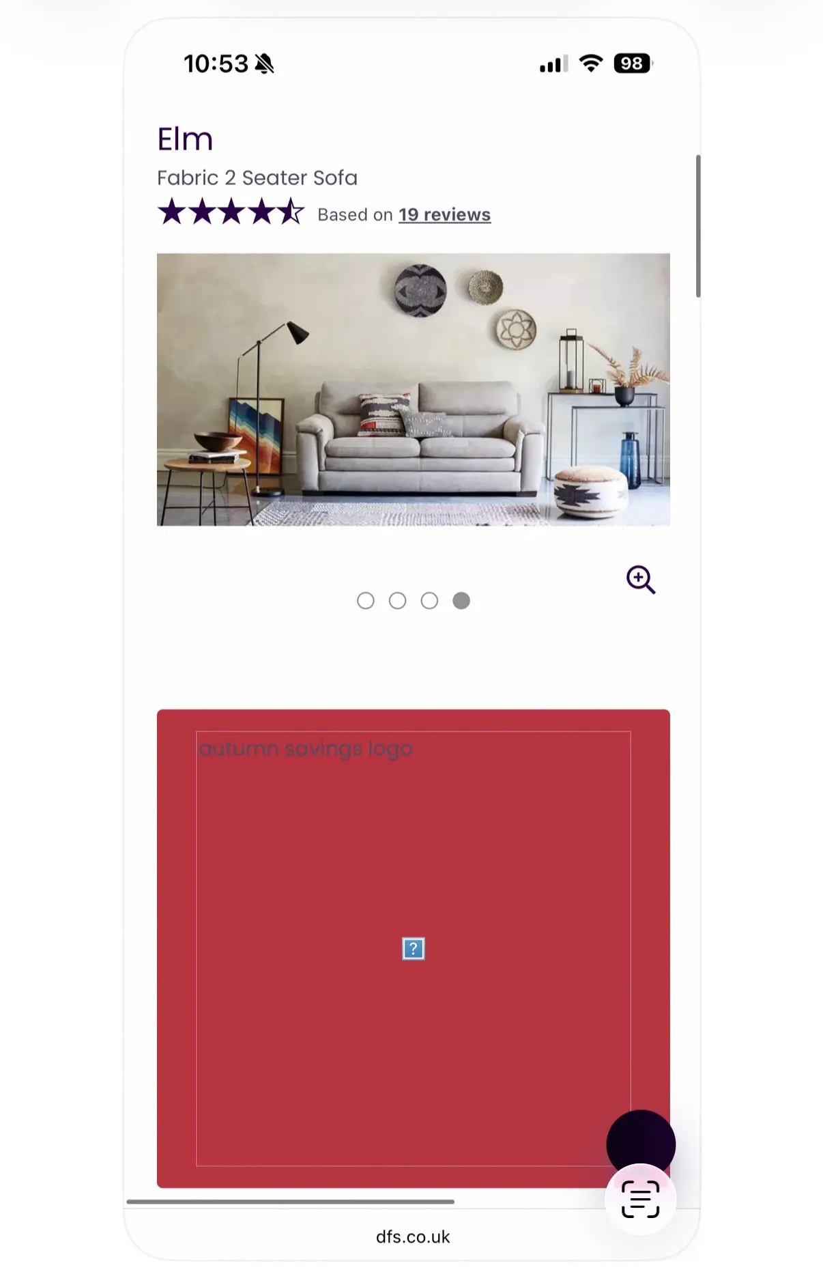Click the broken image question mark icon
This screenshot has width=823, height=1287.
pyautogui.click(x=414, y=949)
